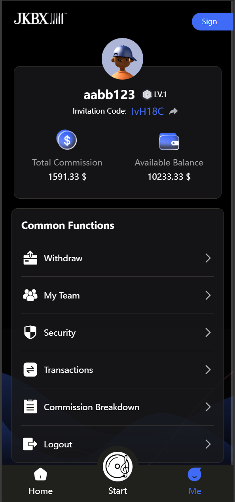Click the My Team people icon
This screenshot has height=502, width=235.
click(30, 295)
